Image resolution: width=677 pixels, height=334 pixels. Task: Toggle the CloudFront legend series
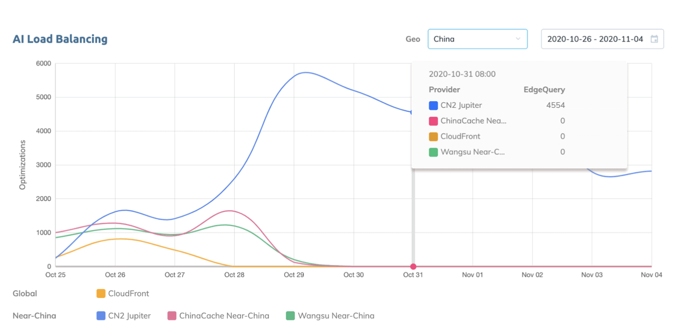[123, 293]
